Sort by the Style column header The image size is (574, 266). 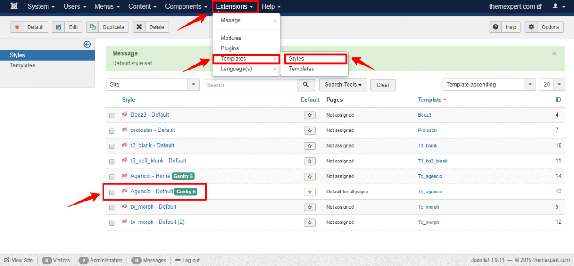tap(128, 100)
